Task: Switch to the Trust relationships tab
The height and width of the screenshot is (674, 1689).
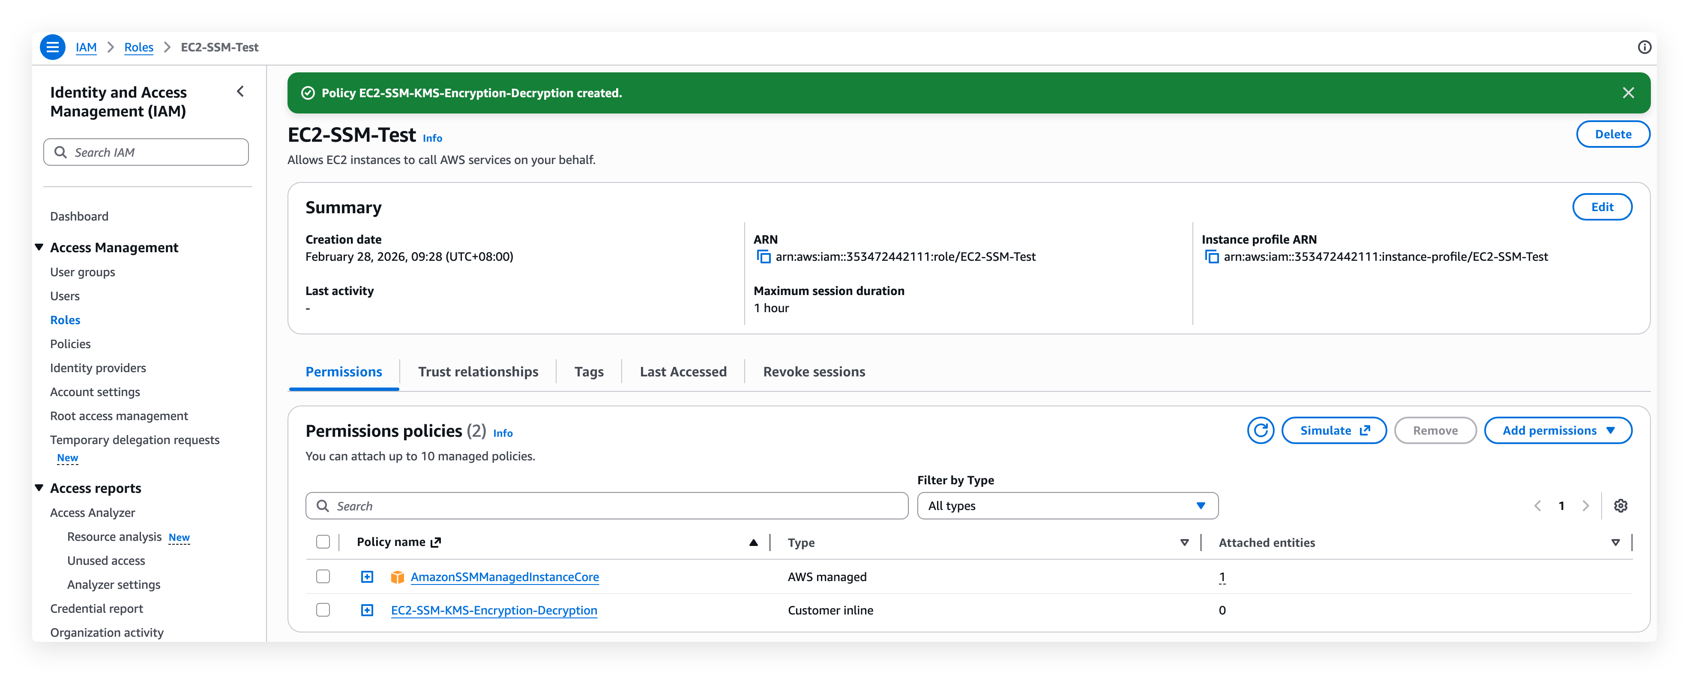Action: click(x=478, y=371)
